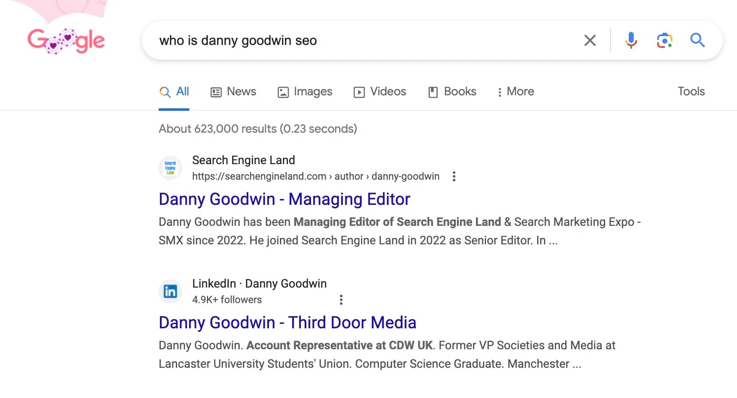Start voice search with microphone icon
737x398 pixels.
631,40
